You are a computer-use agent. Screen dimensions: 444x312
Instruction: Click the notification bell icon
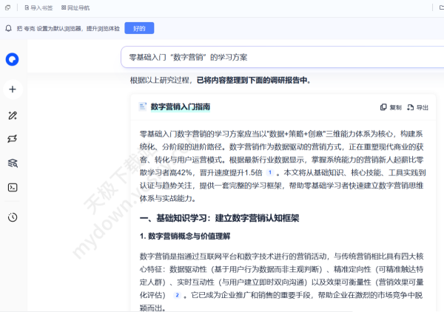[9, 28]
